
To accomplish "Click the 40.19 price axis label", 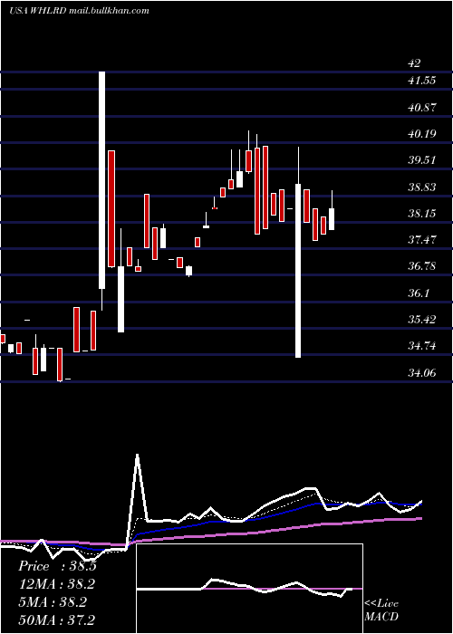I will tap(422, 134).
